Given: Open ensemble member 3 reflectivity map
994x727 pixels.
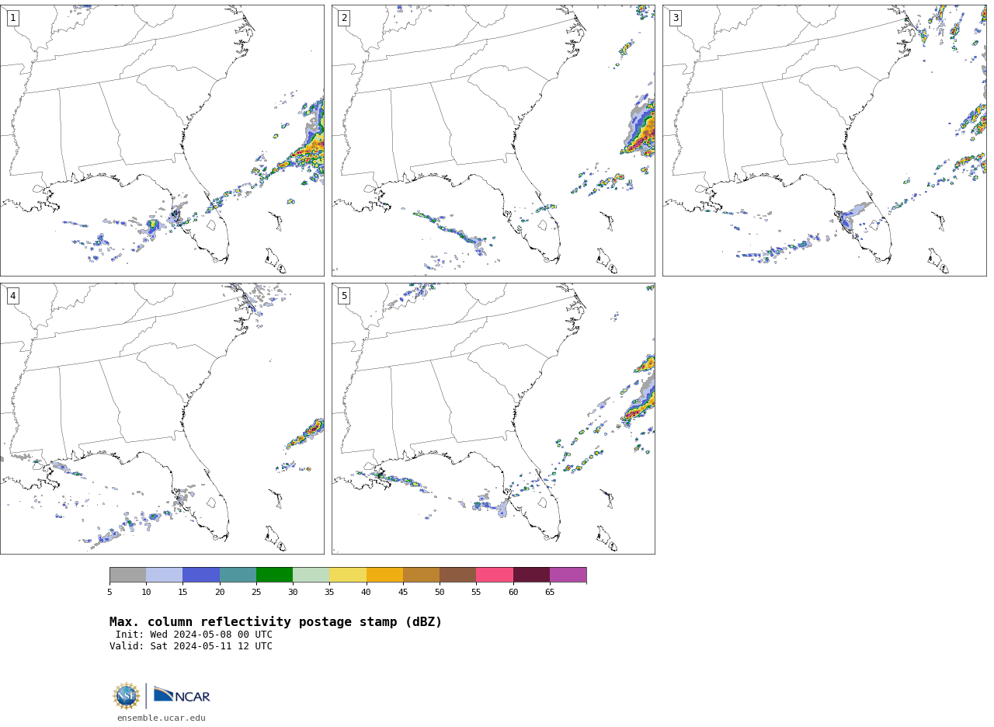Looking at the screenshot, I should pyautogui.click(x=824, y=141).
